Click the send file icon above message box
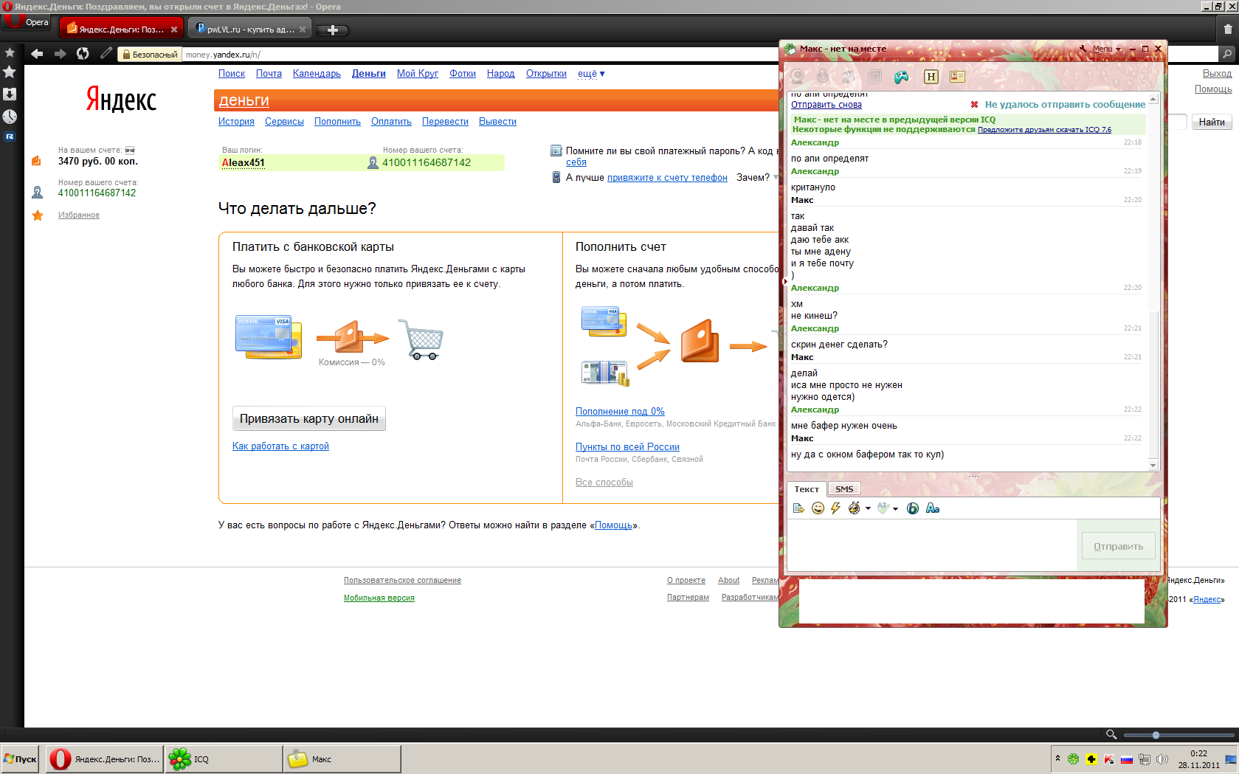1239x774 pixels. click(x=798, y=508)
